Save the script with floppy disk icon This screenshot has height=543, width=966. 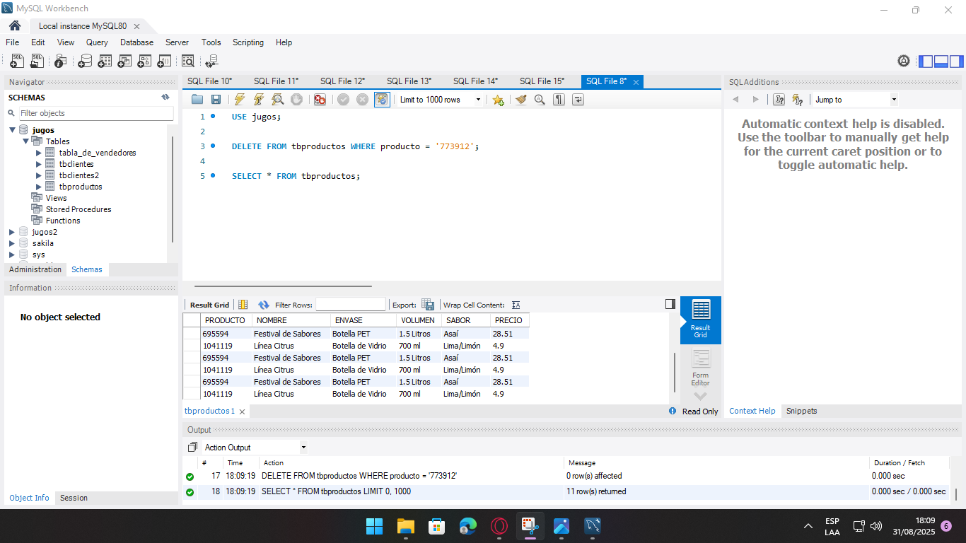[x=216, y=100]
